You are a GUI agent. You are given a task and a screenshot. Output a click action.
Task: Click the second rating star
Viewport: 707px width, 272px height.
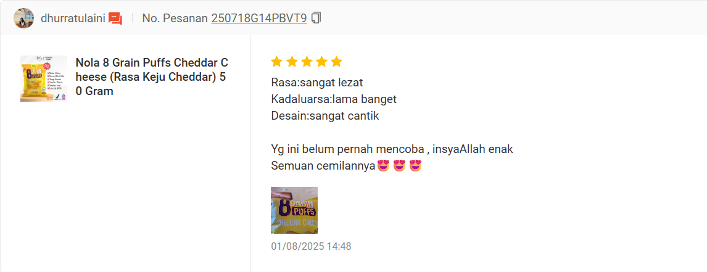coord(292,62)
